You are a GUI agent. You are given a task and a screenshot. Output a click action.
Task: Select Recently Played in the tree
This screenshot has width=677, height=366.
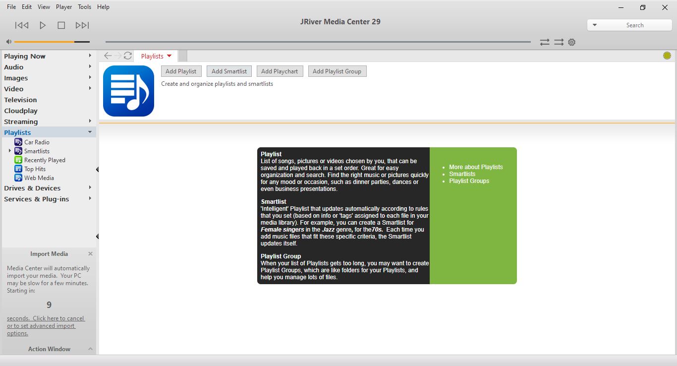pos(45,160)
